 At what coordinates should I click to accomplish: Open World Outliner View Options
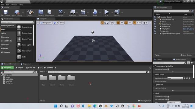tap(187, 55)
